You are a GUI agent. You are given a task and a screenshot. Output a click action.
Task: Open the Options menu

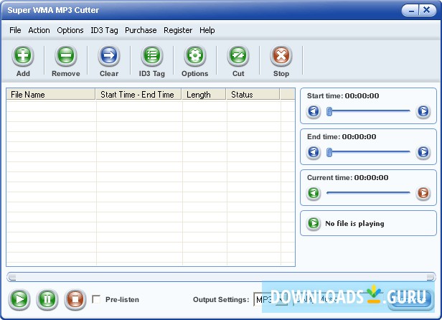pos(70,30)
